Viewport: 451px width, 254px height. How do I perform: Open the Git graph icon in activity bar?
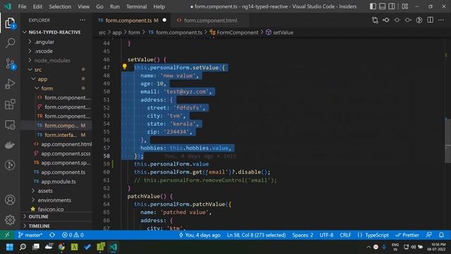[x=10, y=165]
